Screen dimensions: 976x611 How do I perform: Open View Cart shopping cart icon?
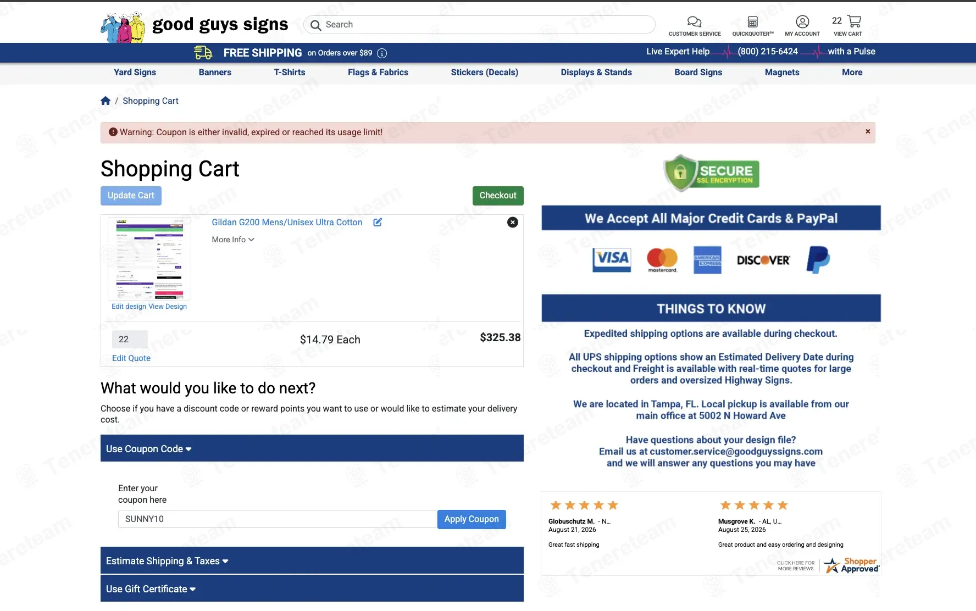854,21
